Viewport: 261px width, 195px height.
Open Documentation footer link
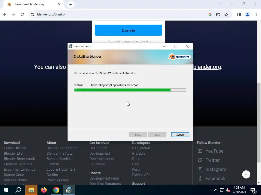[101, 159]
